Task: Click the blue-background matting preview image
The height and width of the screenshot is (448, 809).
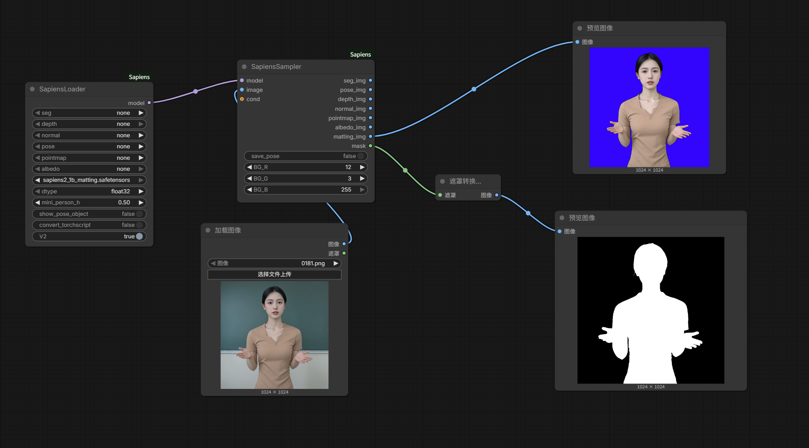Action: (x=649, y=107)
